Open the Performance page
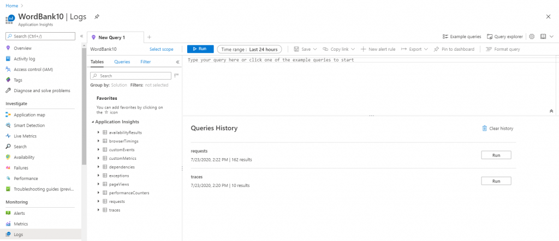The height and width of the screenshot is (241, 559). [x=26, y=178]
